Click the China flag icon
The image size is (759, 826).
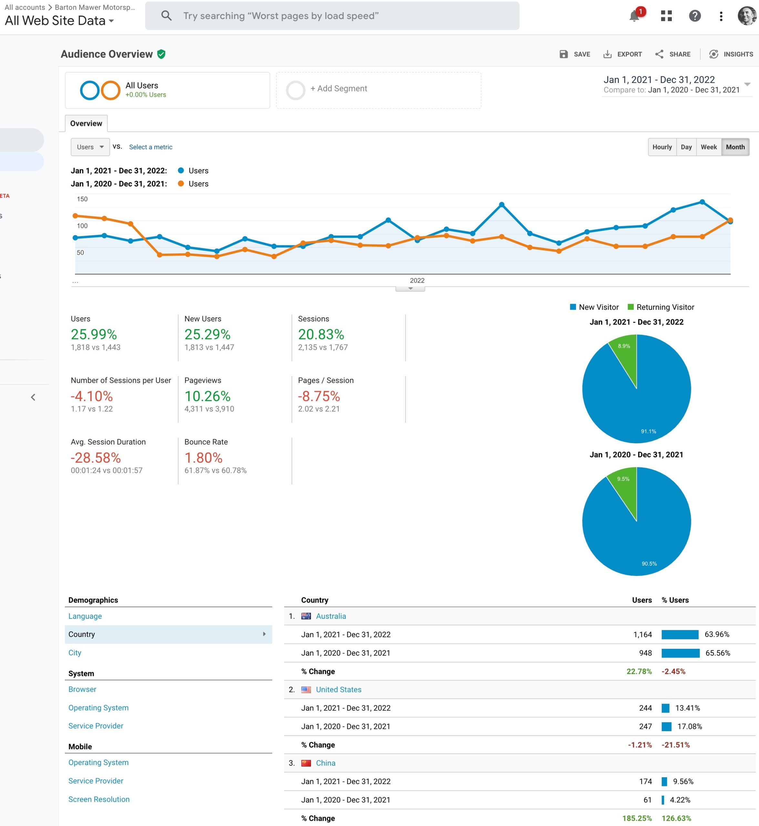coord(306,763)
